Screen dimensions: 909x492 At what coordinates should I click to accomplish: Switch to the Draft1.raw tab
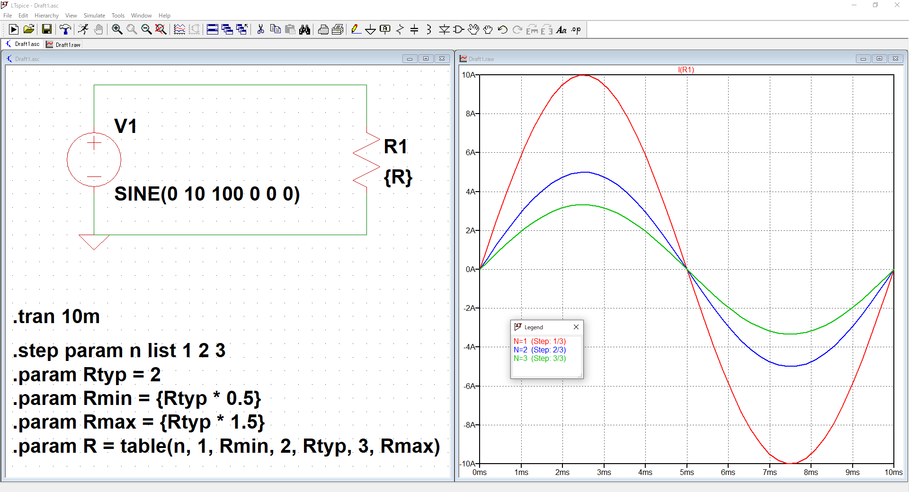63,44
